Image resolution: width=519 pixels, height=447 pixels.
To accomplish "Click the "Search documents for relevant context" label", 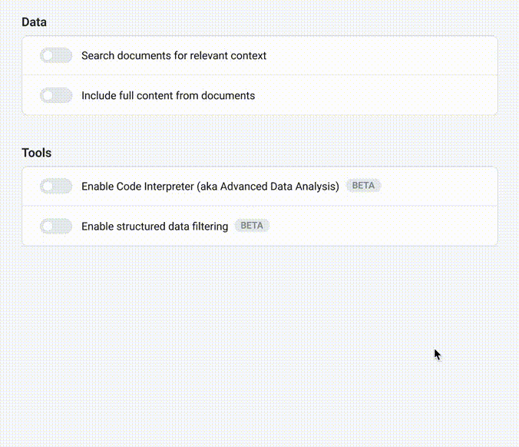I will (174, 55).
